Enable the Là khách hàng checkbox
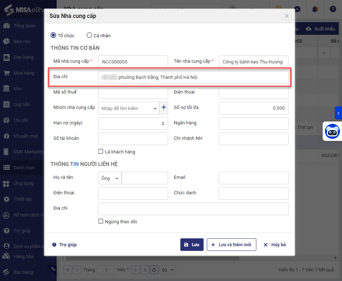Viewport: 342px width, 281px height. [x=101, y=152]
